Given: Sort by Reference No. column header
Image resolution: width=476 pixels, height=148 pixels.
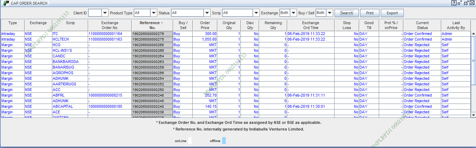Looking at the screenshot, I should pos(152,25).
